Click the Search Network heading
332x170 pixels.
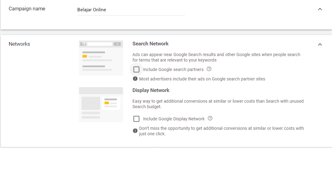pyautogui.click(x=150, y=44)
